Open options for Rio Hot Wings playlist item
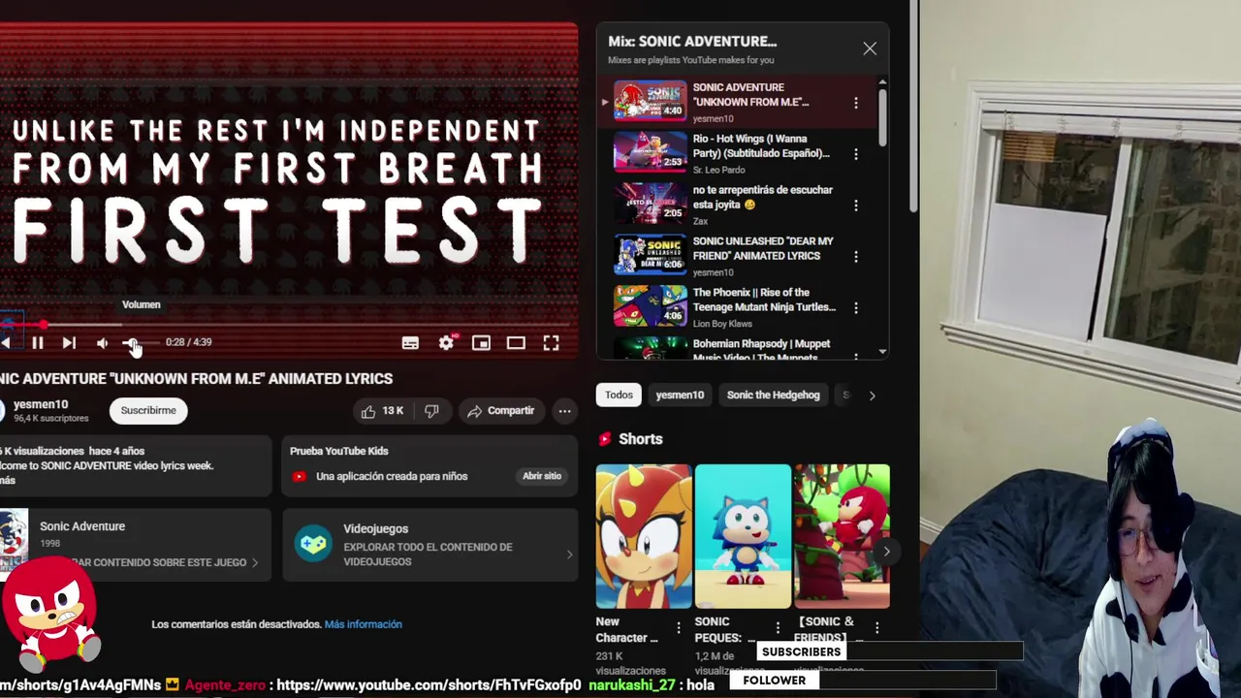The width and height of the screenshot is (1241, 698). [x=855, y=154]
